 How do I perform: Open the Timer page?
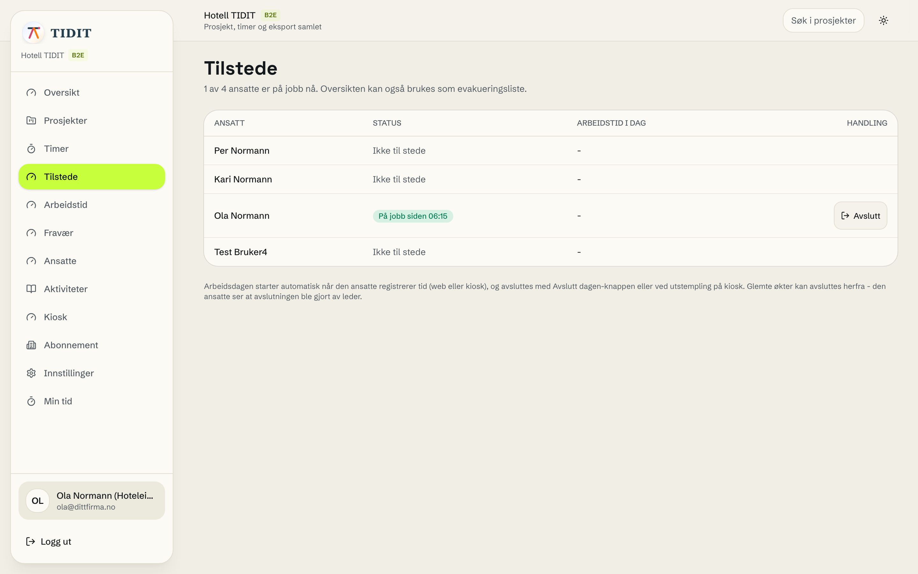pos(92,149)
